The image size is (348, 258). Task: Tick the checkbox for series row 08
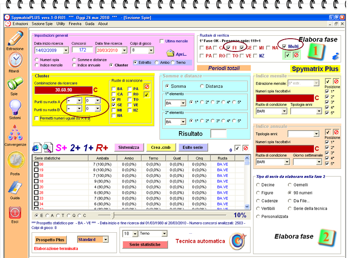36,164
